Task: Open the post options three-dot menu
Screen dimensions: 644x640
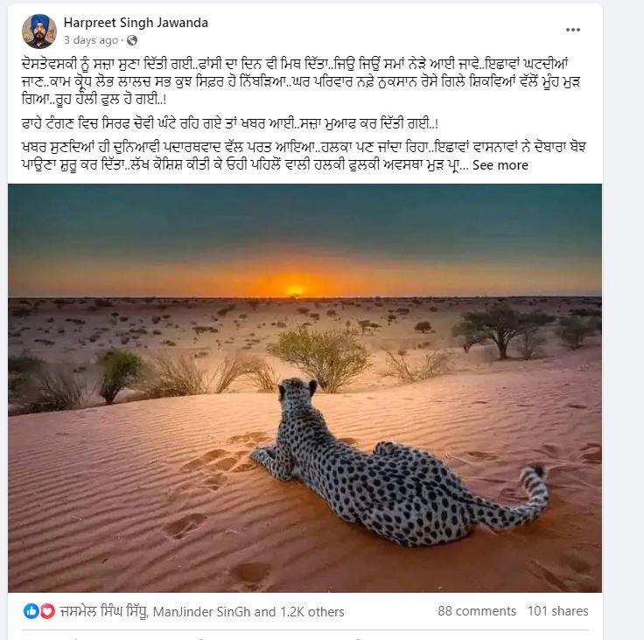Action: pos(573,31)
